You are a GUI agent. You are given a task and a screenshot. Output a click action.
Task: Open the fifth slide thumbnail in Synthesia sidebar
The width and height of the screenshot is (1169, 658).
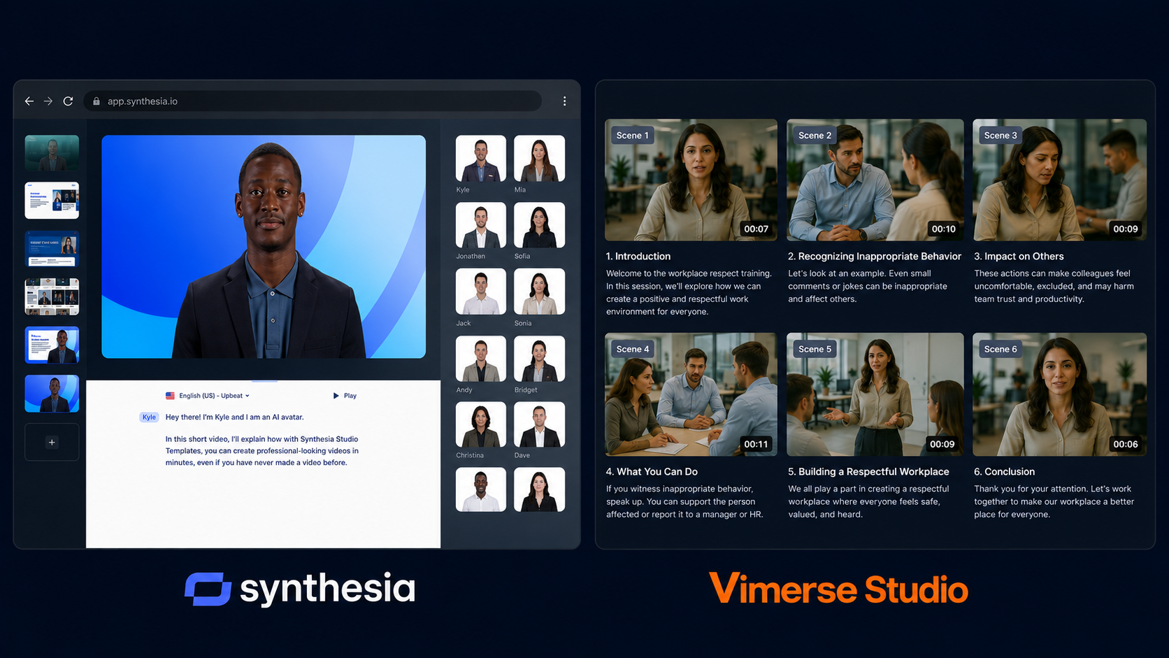[52, 345]
